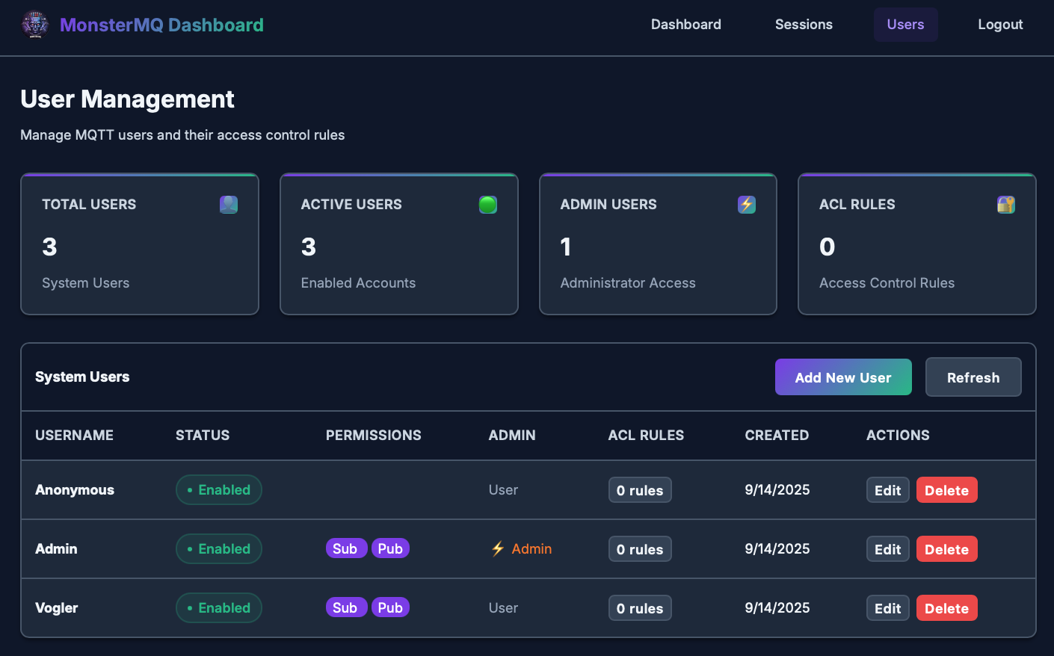Click the 9/14/2025 date in Admin row
Viewport: 1054px width, 656px height.
tap(777, 549)
